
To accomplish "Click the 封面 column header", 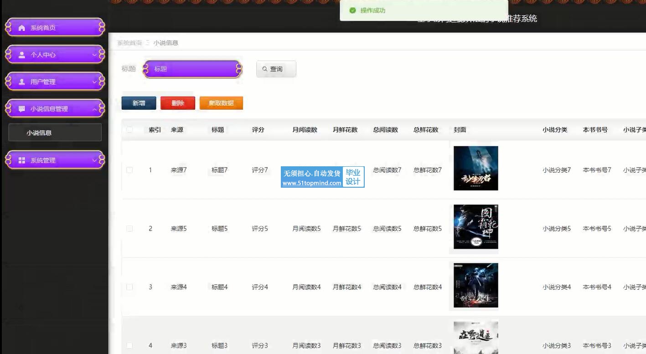I will [x=460, y=130].
